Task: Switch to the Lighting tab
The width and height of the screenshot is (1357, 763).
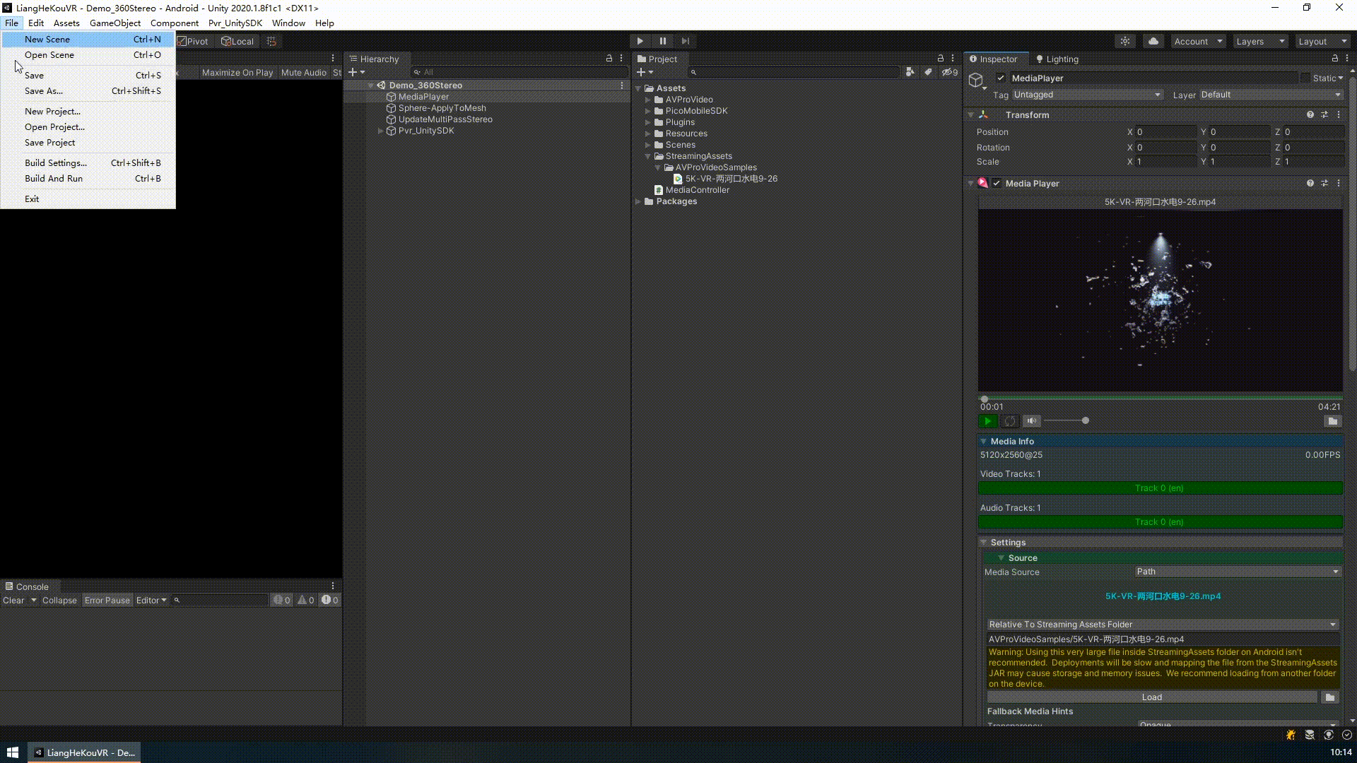Action: tap(1057, 59)
